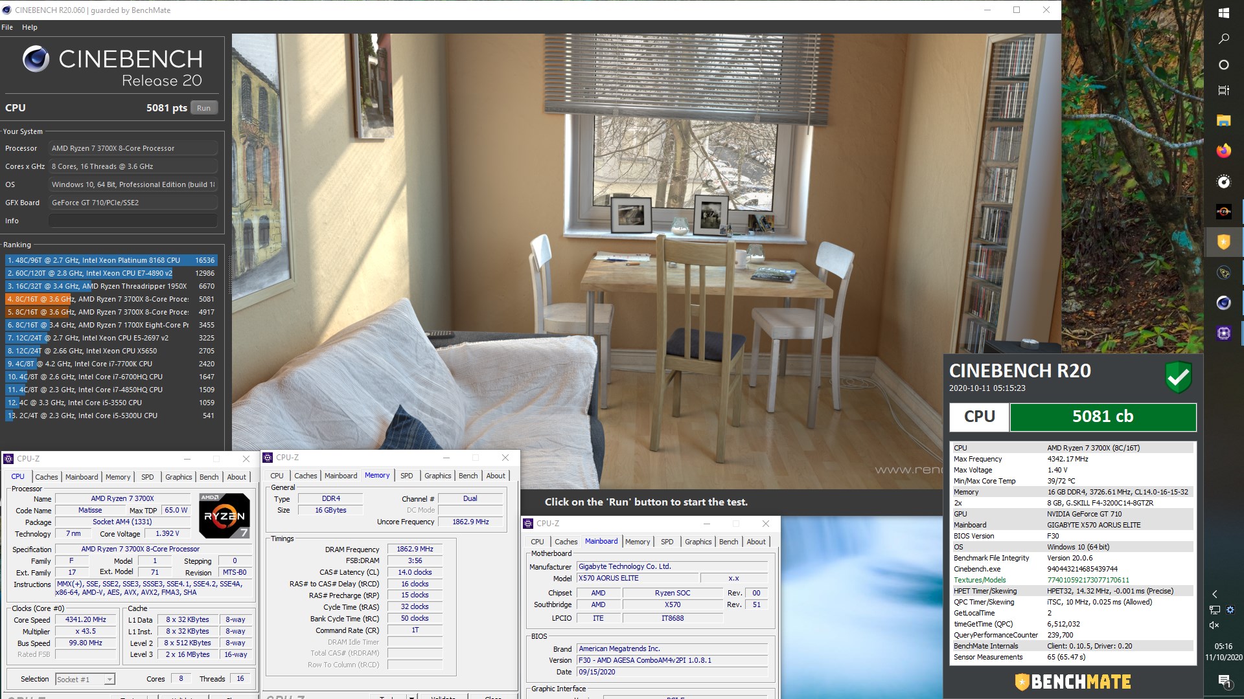Click the Core Speed value 4341.20 MHz

pos(86,619)
